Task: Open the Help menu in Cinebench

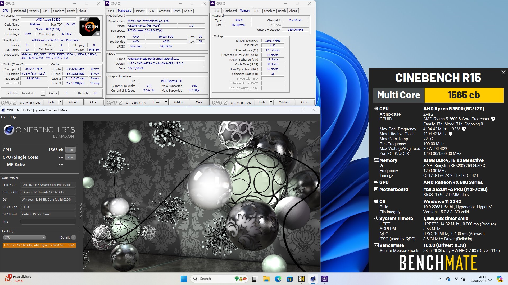Action: coord(12,117)
